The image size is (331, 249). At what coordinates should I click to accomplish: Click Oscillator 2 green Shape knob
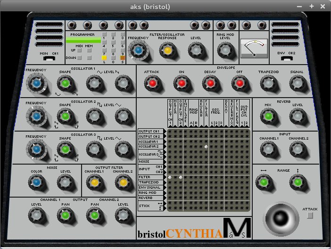point(65,116)
